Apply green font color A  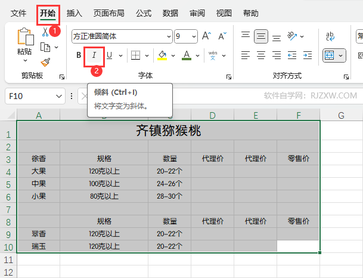point(187,55)
